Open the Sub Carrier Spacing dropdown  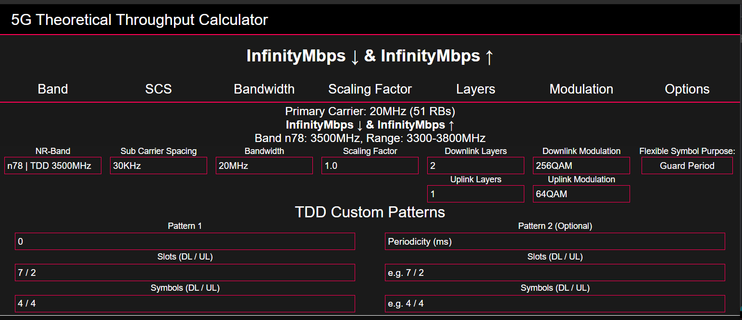click(x=159, y=166)
